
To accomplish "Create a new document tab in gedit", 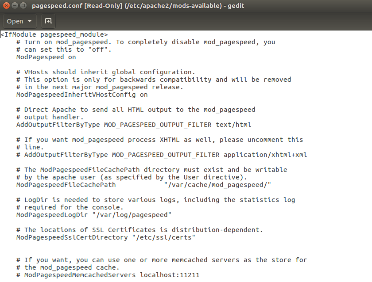I will tap(48, 21).
